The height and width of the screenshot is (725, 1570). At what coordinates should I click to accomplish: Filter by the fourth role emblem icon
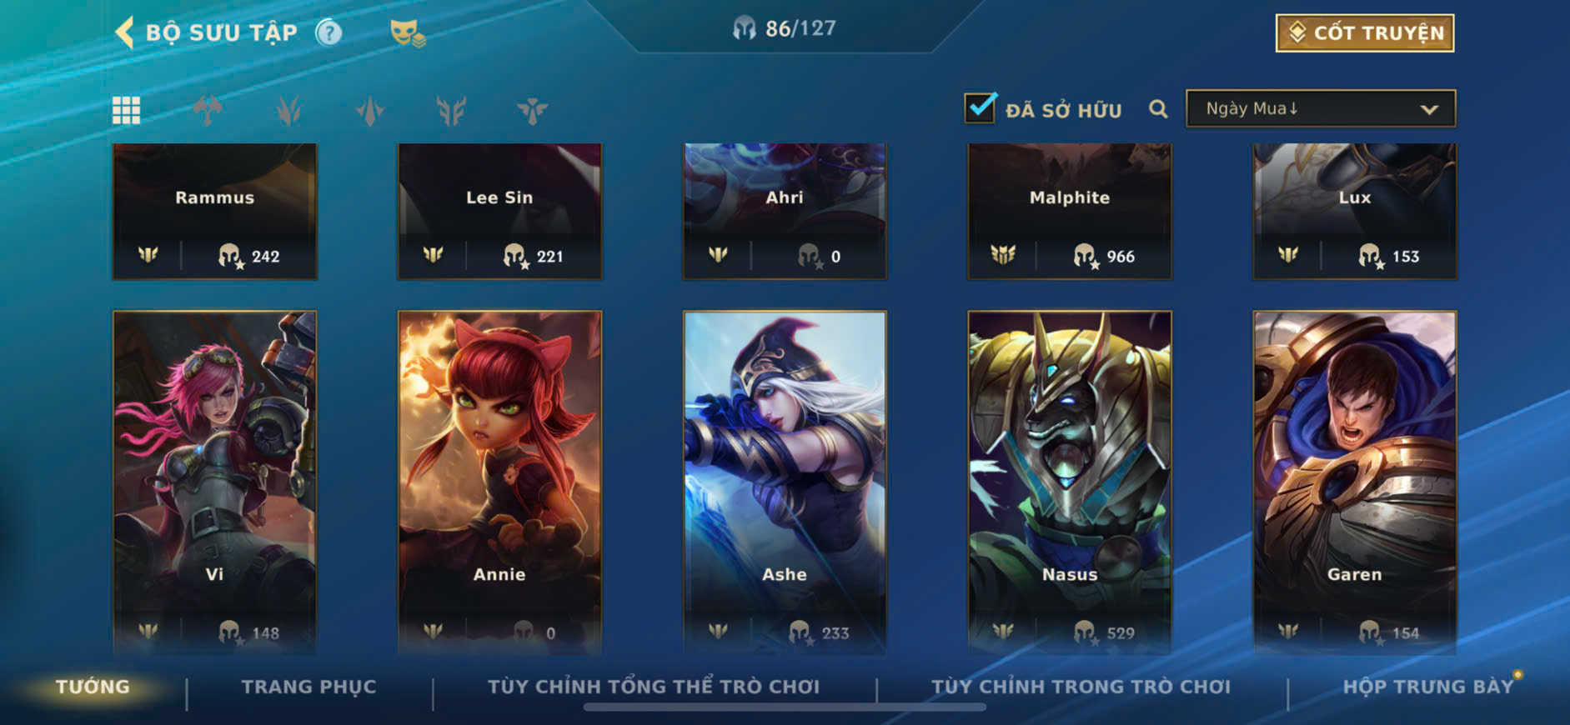tap(451, 110)
